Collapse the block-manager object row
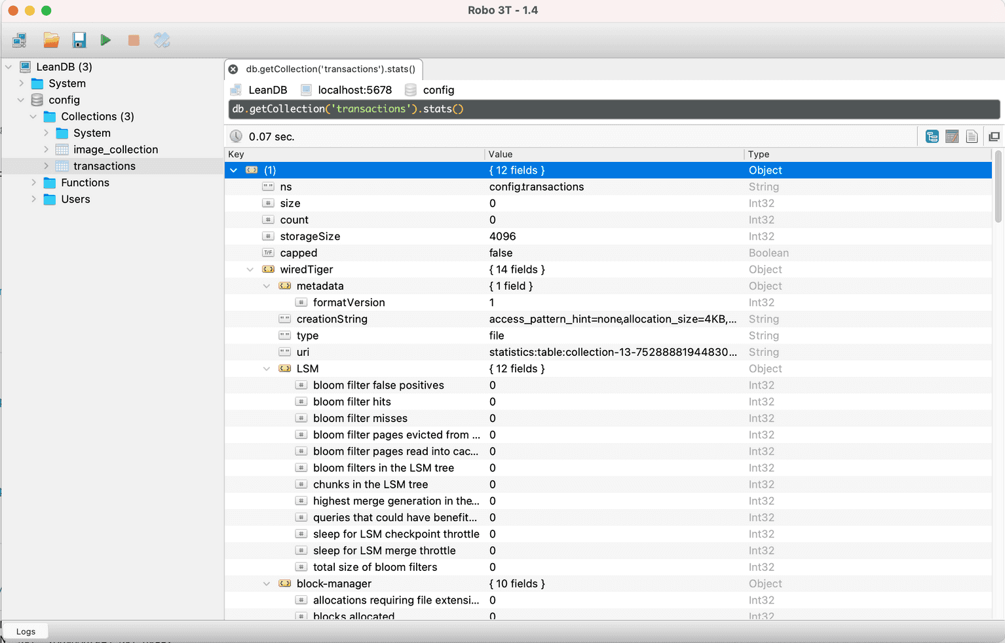1005x643 pixels. 267,584
